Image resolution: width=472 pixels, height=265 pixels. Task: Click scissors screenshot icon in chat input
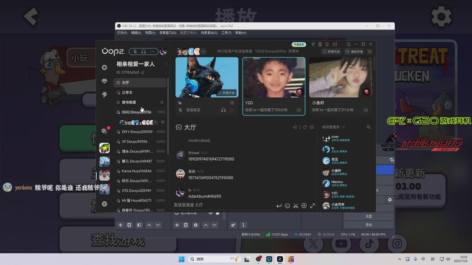pos(296,206)
